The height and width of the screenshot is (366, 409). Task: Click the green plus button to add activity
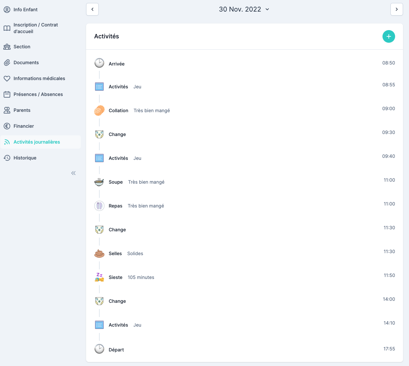point(388,36)
